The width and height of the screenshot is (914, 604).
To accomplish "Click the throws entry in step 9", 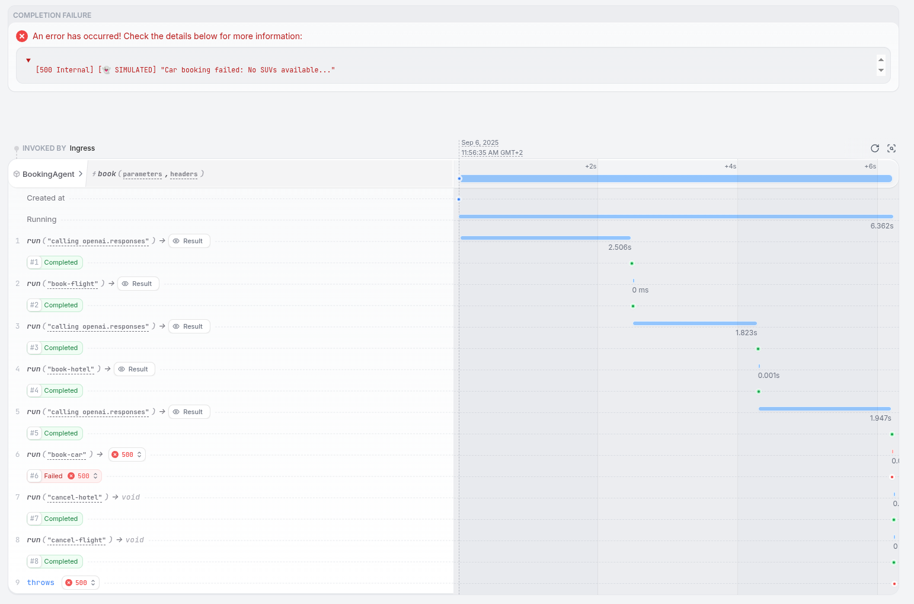I will tap(40, 583).
